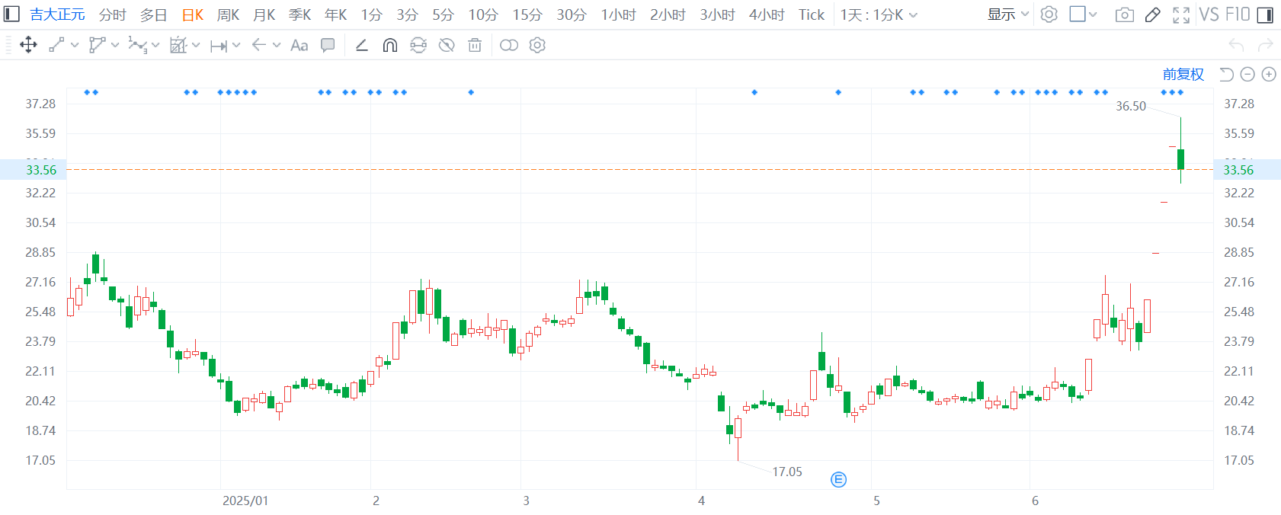1281x515 pixels.
Task: Select the 1分 interval
Action: click(371, 14)
